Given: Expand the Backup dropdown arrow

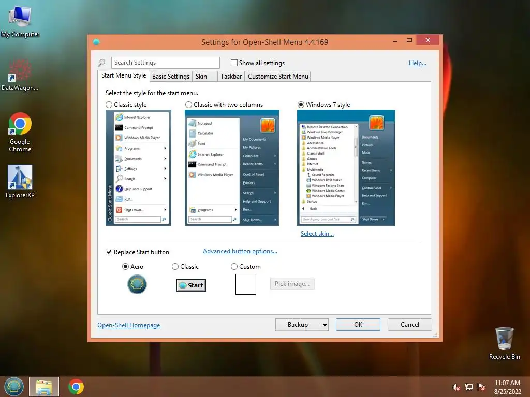Looking at the screenshot, I should coord(325,325).
